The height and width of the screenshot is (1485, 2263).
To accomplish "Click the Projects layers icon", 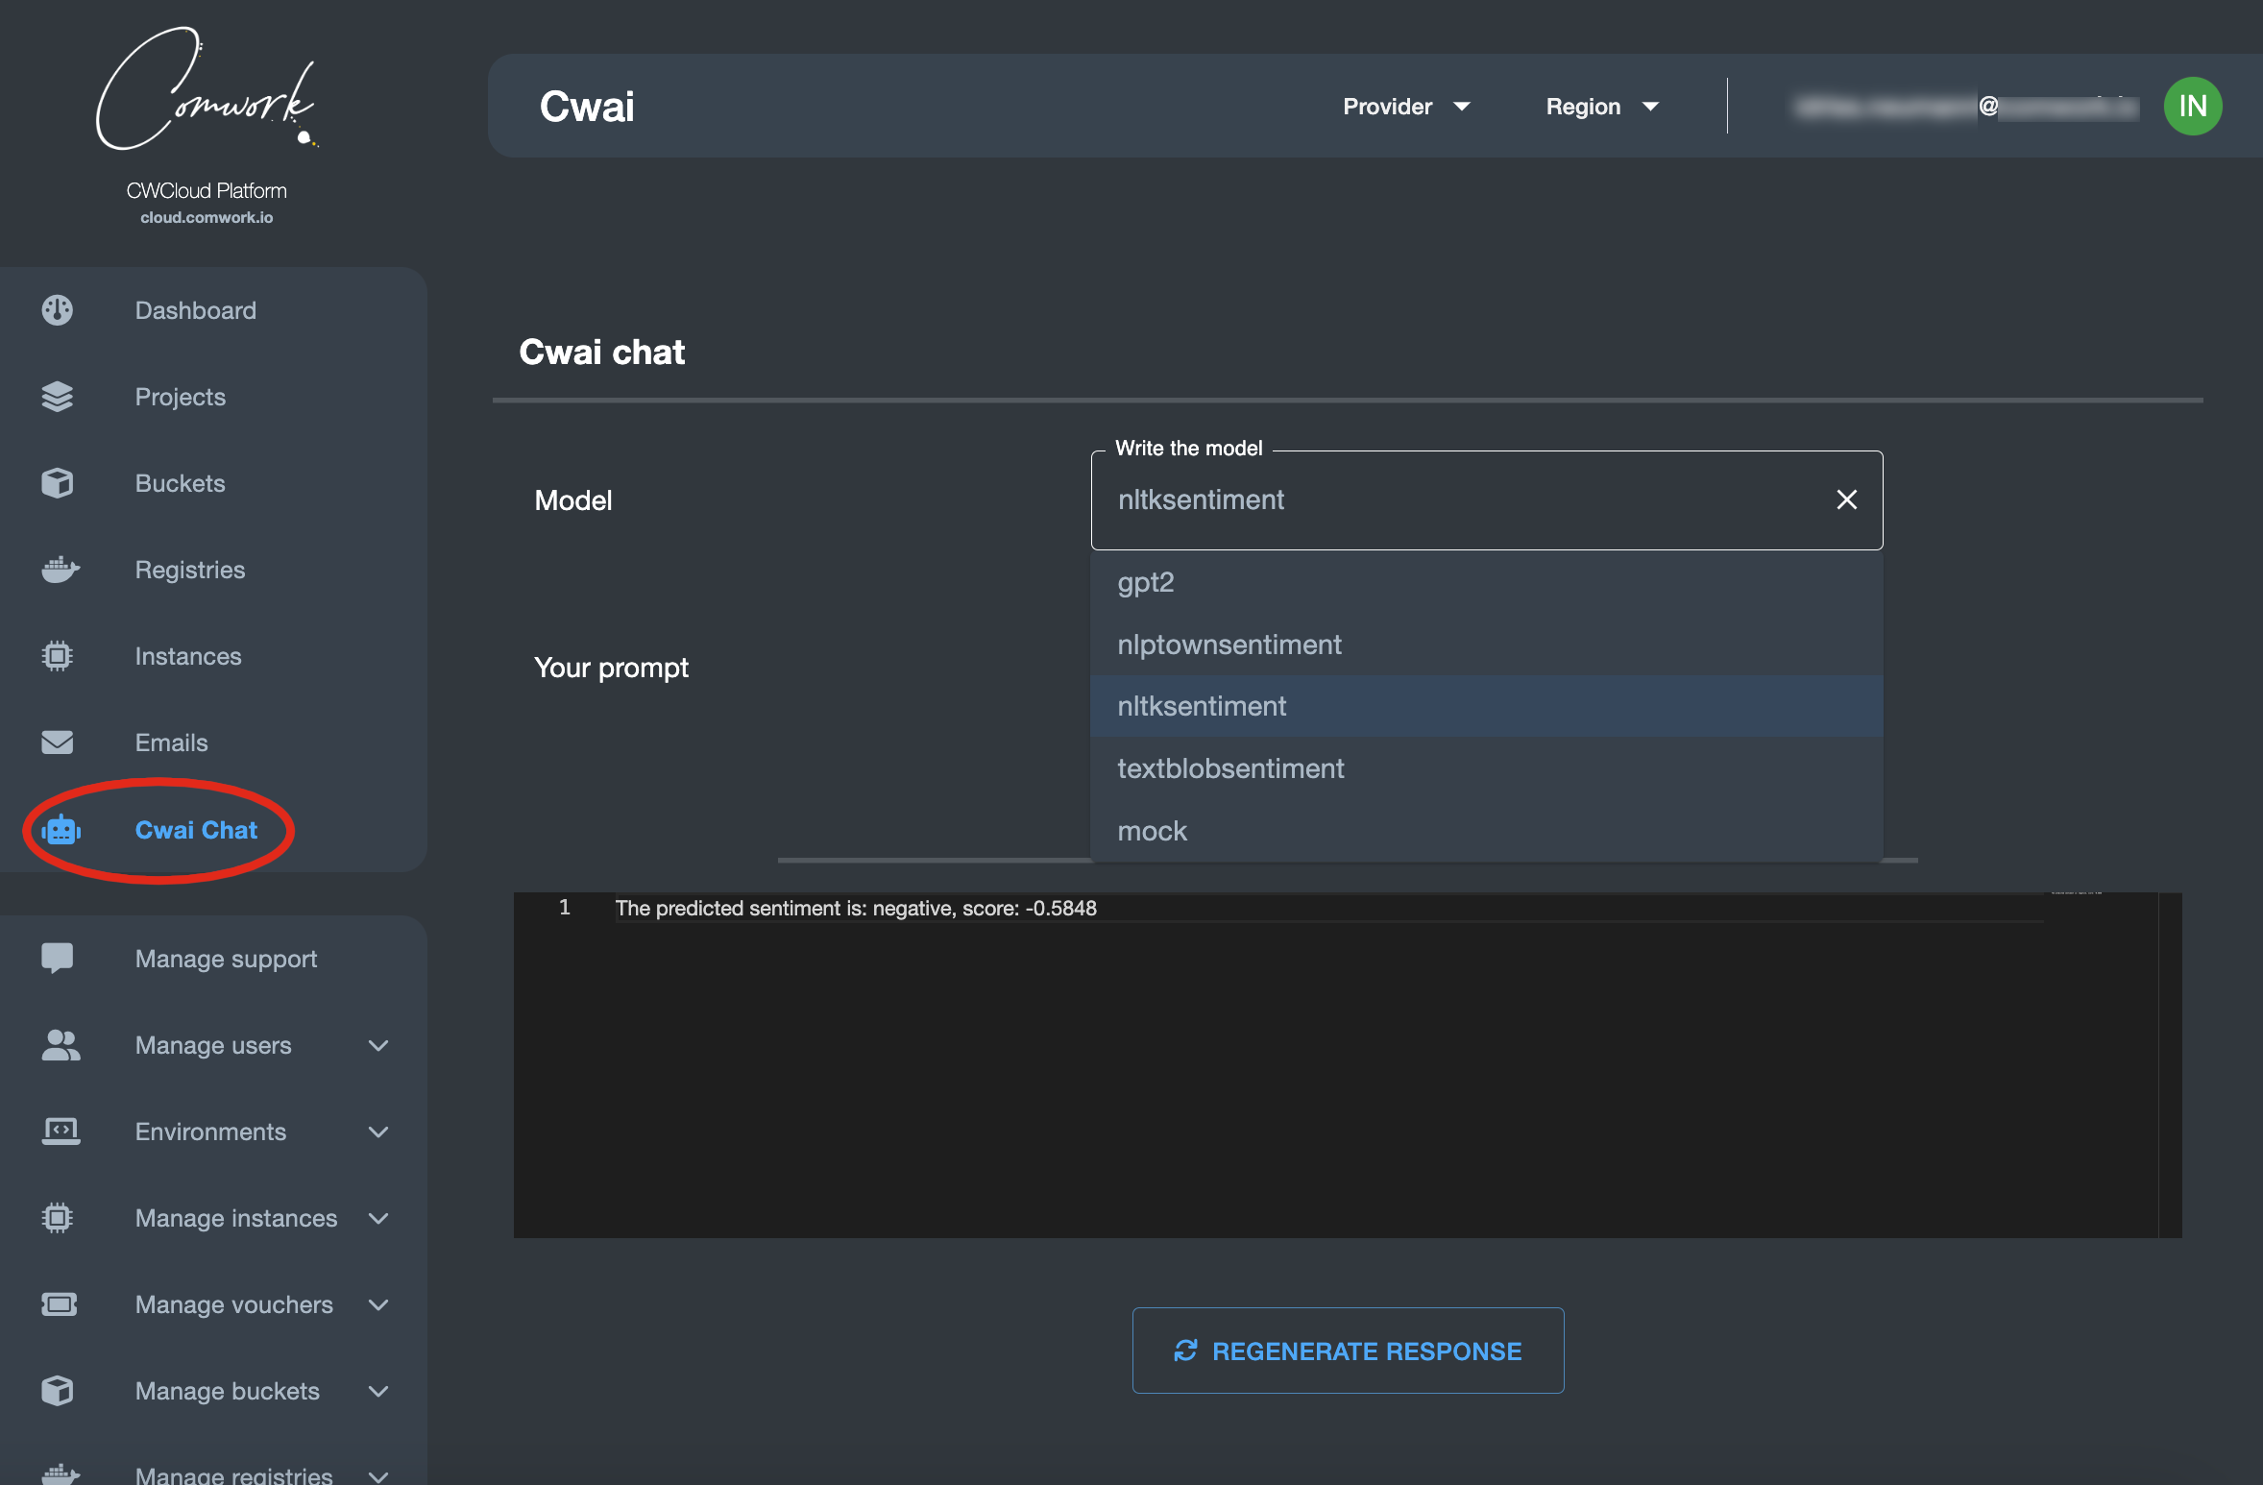I will pos(58,397).
